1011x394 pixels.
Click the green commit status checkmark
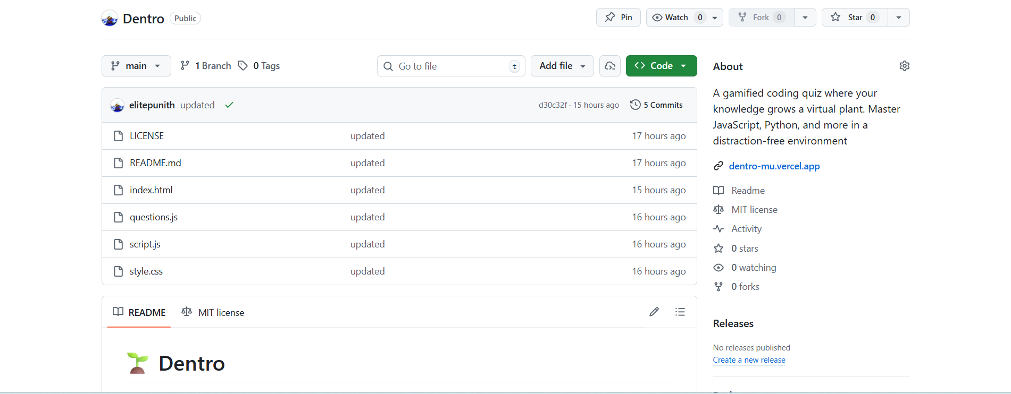click(x=229, y=105)
